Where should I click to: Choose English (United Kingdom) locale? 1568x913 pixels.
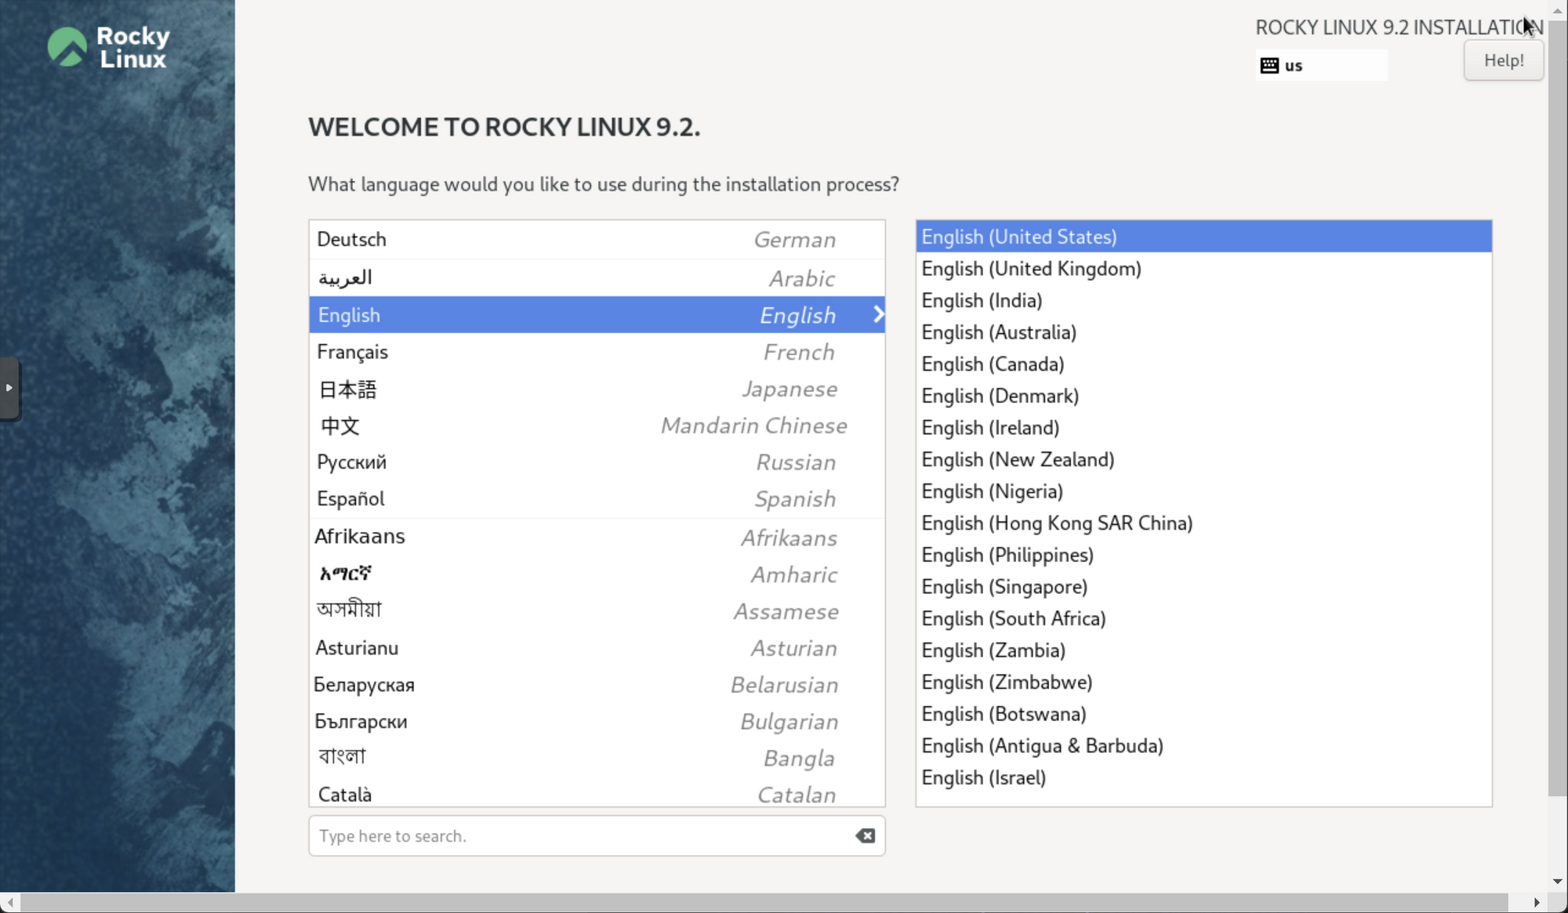1031,269
